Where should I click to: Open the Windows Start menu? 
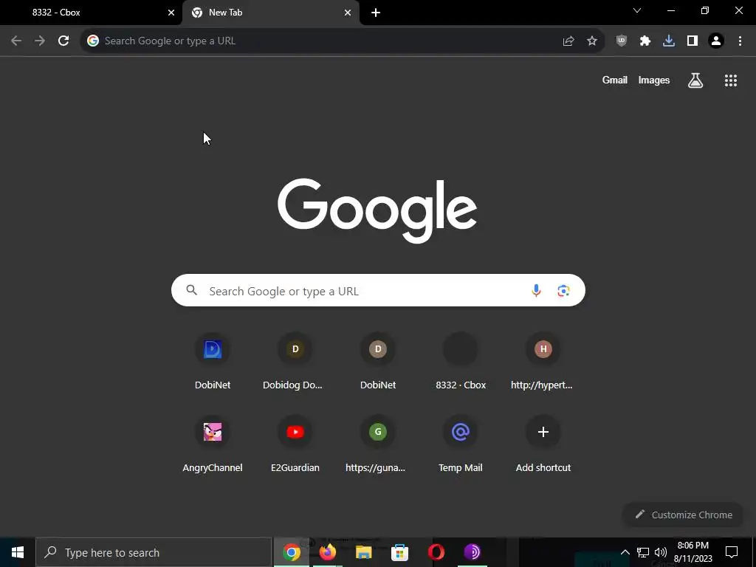click(x=18, y=552)
